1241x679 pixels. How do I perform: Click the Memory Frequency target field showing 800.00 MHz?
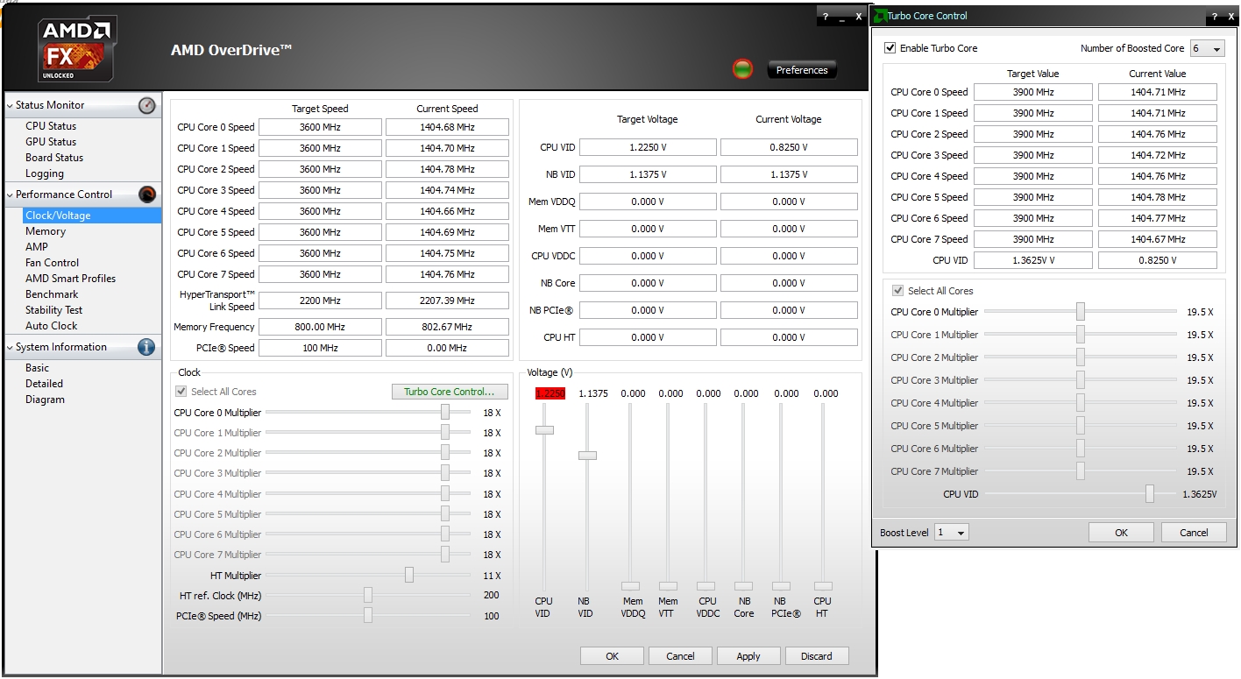click(x=320, y=327)
